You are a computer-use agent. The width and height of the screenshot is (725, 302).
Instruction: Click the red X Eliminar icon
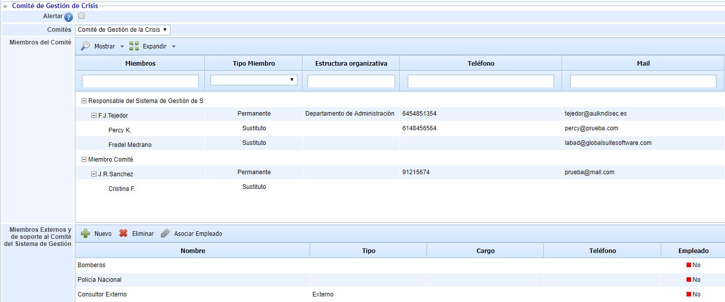click(x=123, y=233)
